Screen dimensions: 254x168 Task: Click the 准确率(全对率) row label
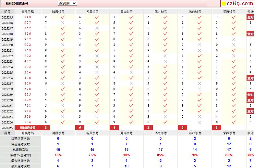21,155
